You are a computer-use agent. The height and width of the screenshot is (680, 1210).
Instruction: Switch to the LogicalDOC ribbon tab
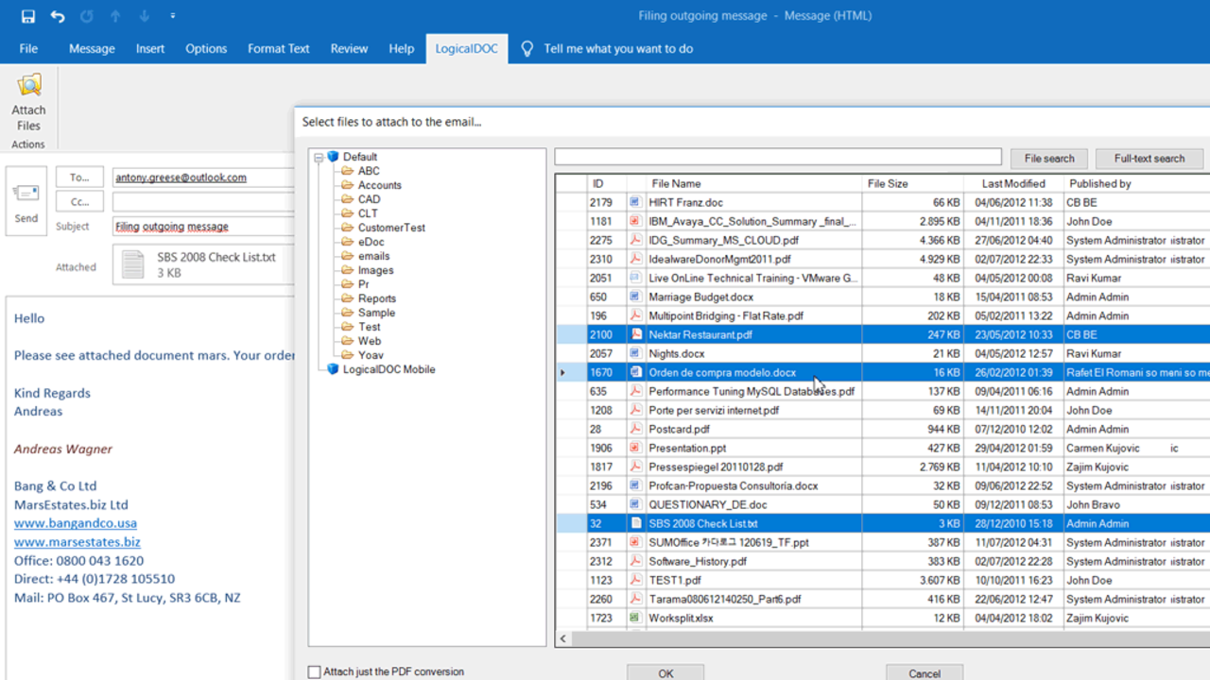pos(466,48)
